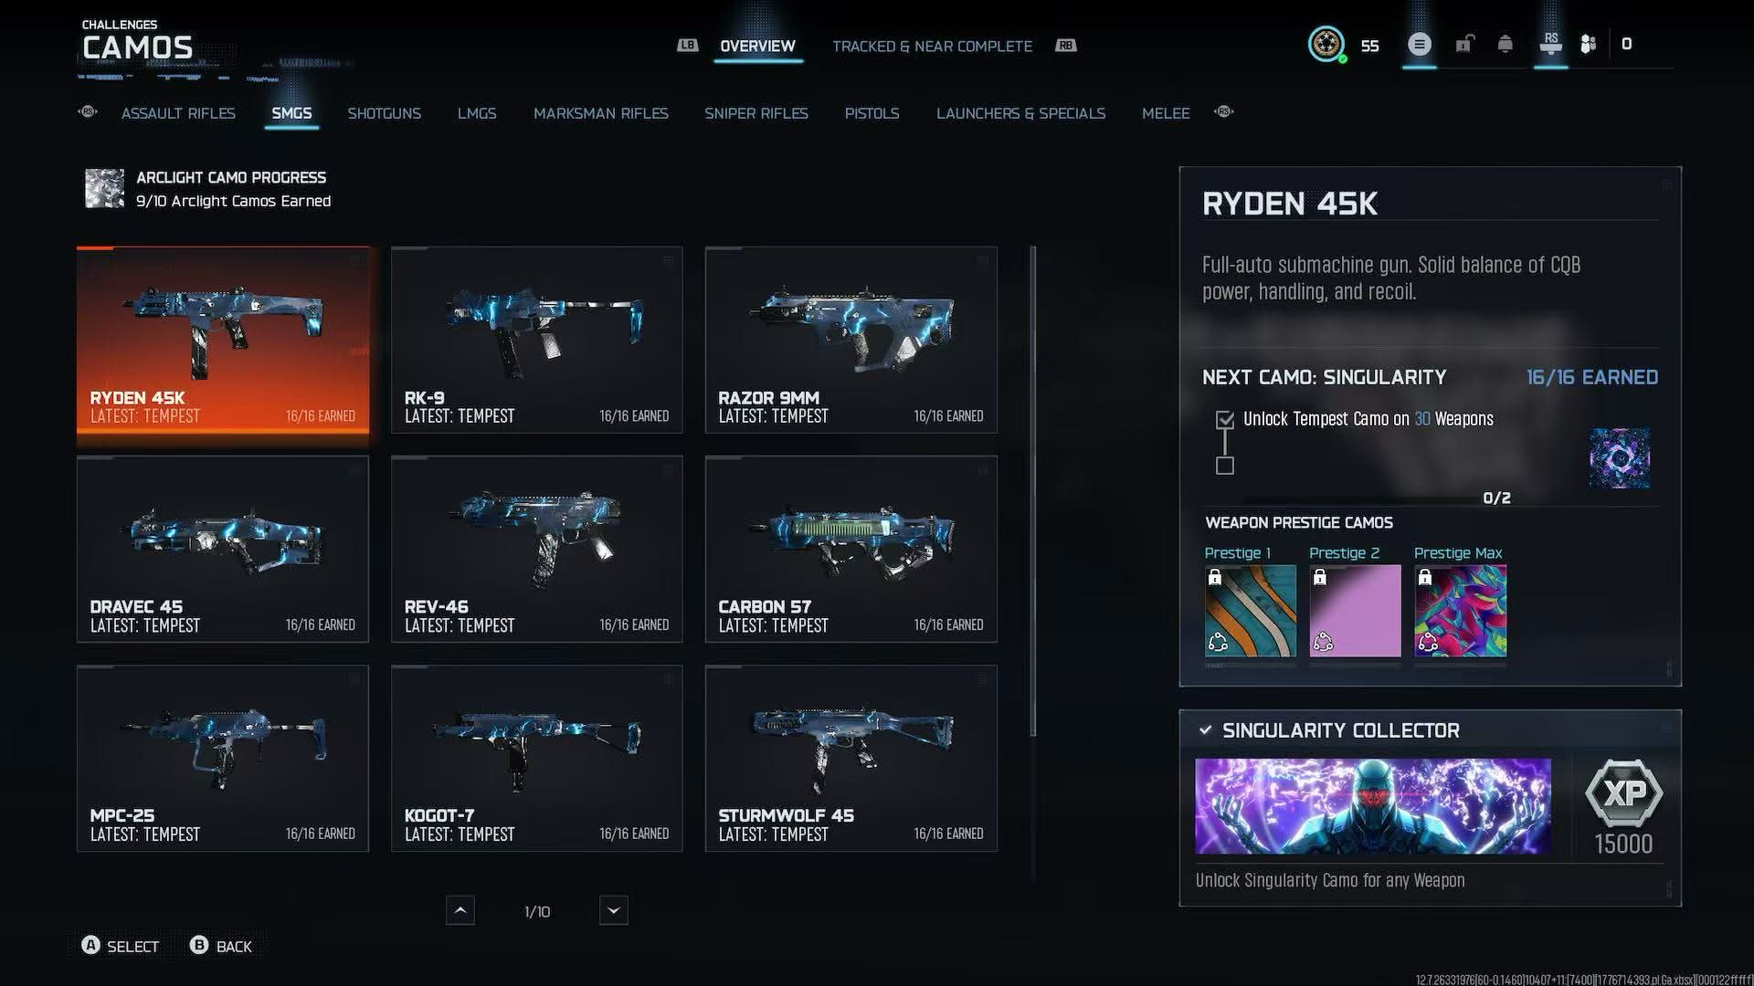
Task: Select the Dravec 45 weapon card
Action: pos(223,549)
